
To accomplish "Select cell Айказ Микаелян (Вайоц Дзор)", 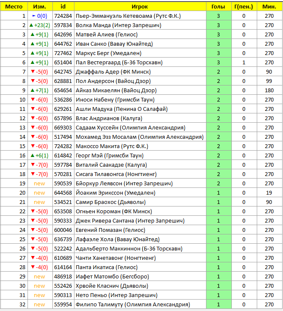I will click(x=140, y=91).
